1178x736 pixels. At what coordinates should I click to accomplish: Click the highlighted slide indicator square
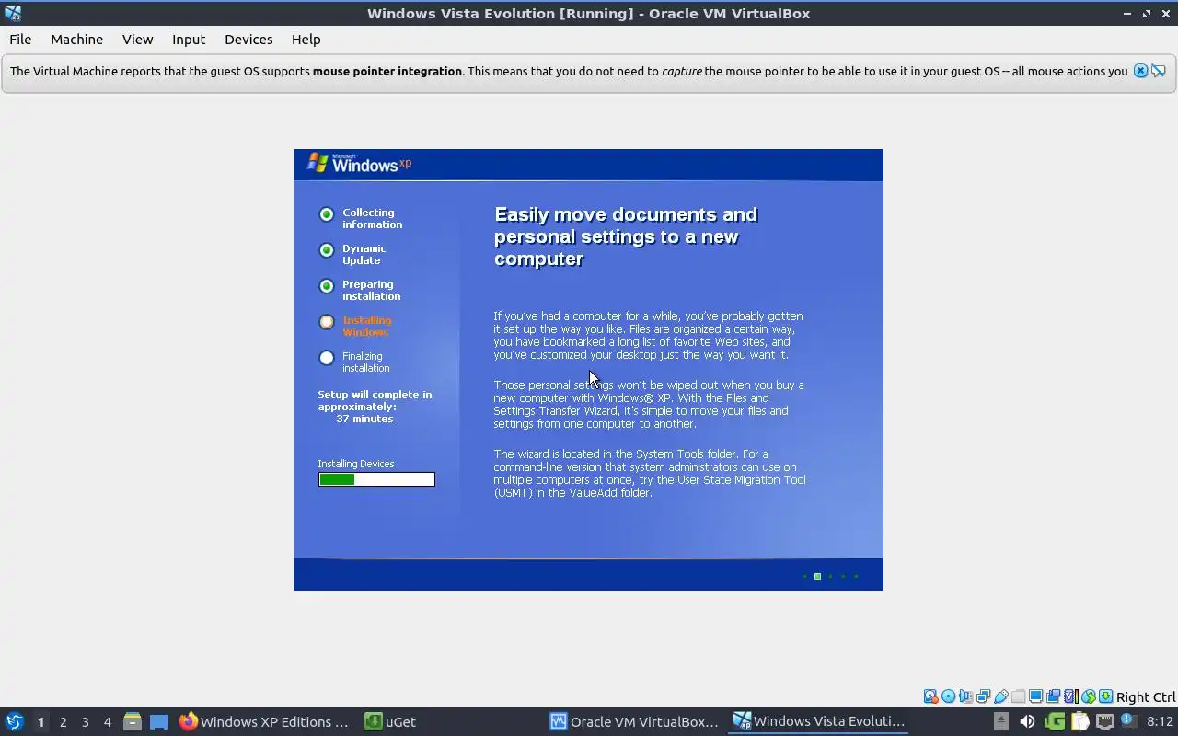point(817,577)
